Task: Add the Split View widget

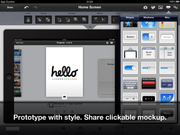Action: 167,52
